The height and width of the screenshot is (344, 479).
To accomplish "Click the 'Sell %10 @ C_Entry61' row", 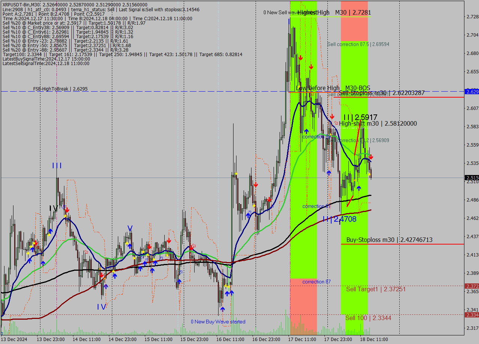I will point(68,32).
